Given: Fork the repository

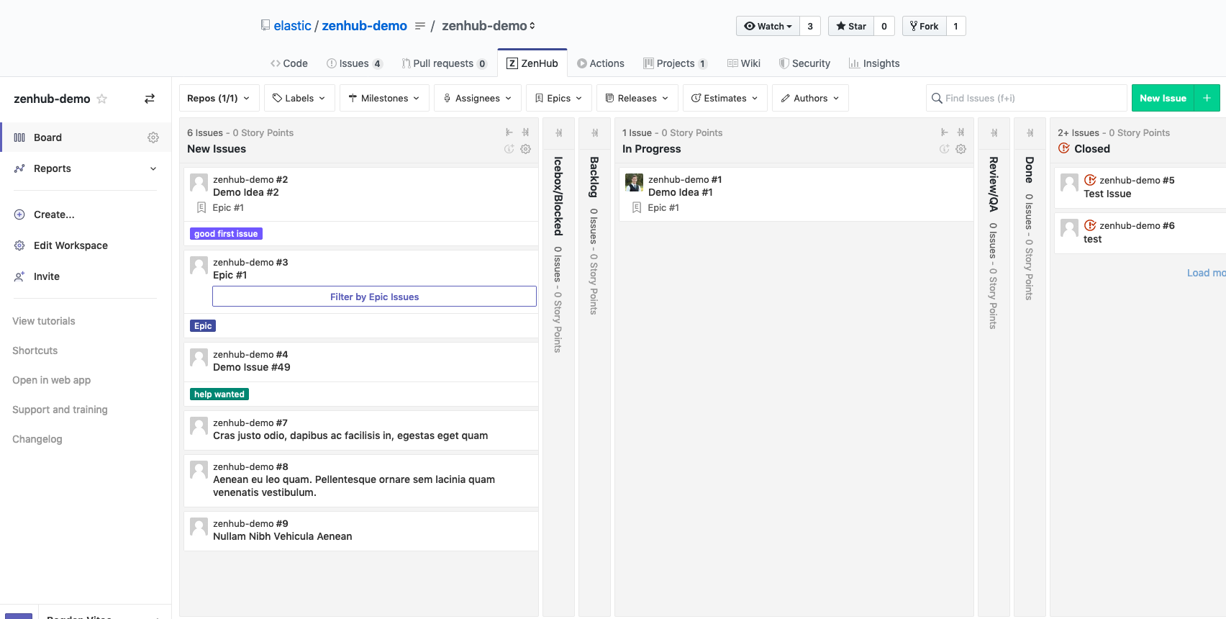Looking at the screenshot, I should (x=925, y=26).
